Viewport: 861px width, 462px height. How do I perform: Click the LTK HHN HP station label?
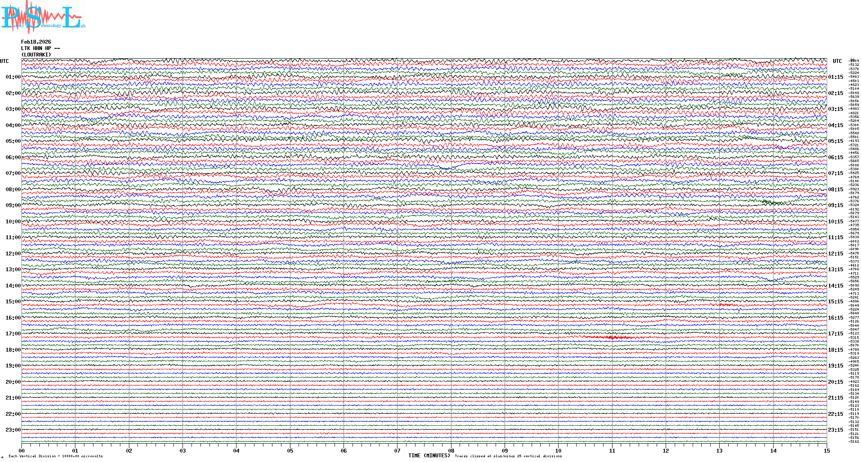[x=40, y=48]
